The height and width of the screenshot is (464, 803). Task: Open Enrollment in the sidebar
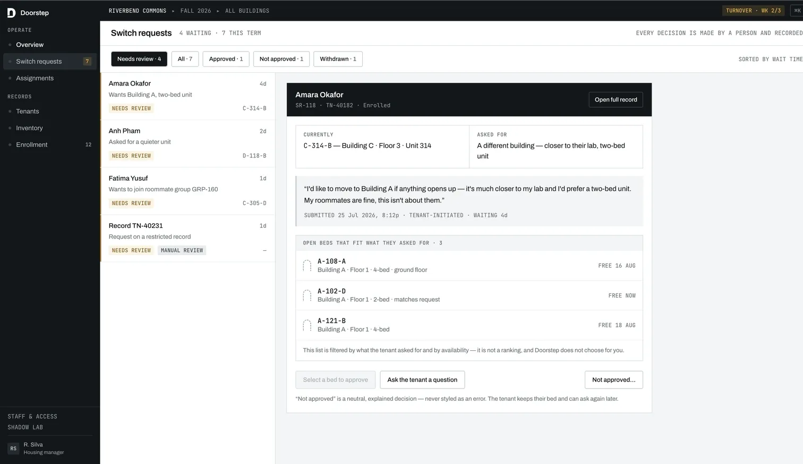point(50,145)
